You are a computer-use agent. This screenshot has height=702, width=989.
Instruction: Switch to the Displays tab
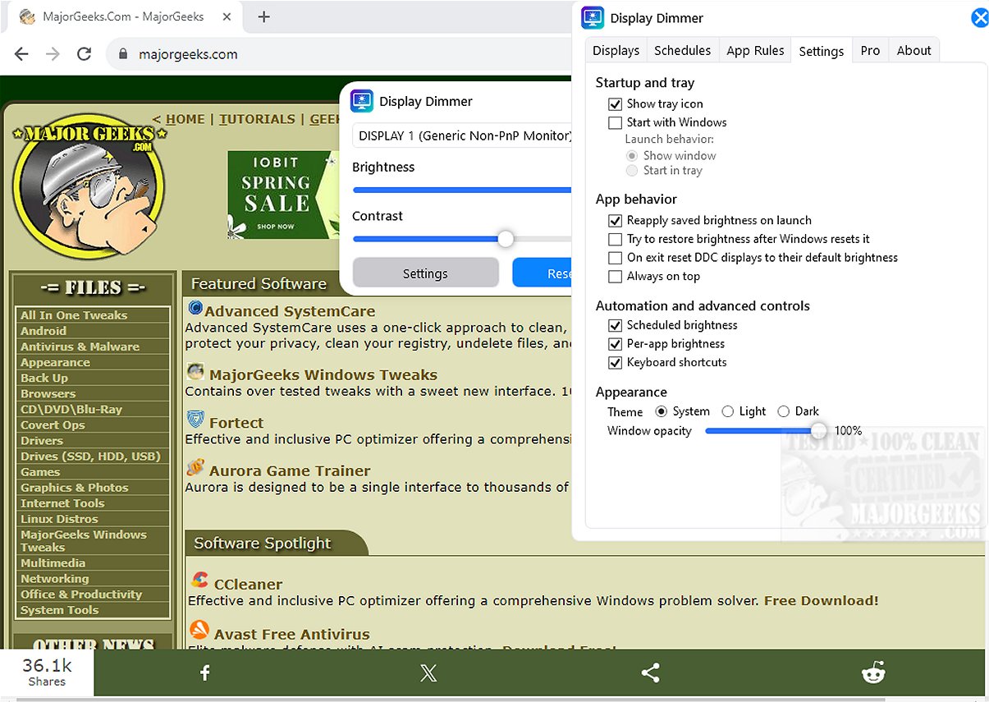[616, 50]
